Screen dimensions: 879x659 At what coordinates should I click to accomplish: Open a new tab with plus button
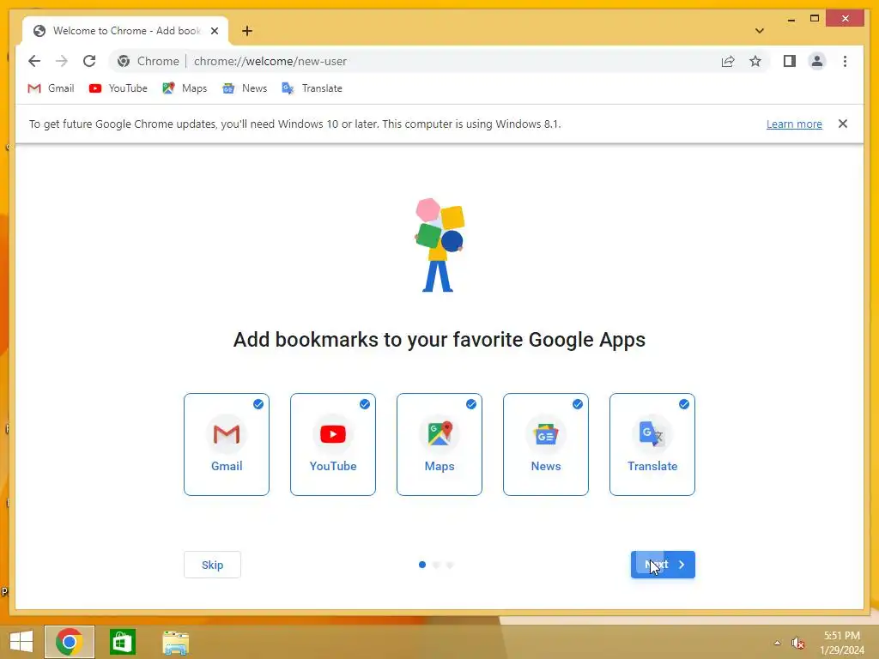247,31
